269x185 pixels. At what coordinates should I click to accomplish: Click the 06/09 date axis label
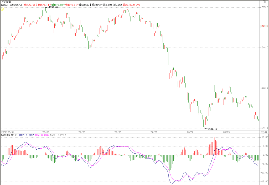226,132
